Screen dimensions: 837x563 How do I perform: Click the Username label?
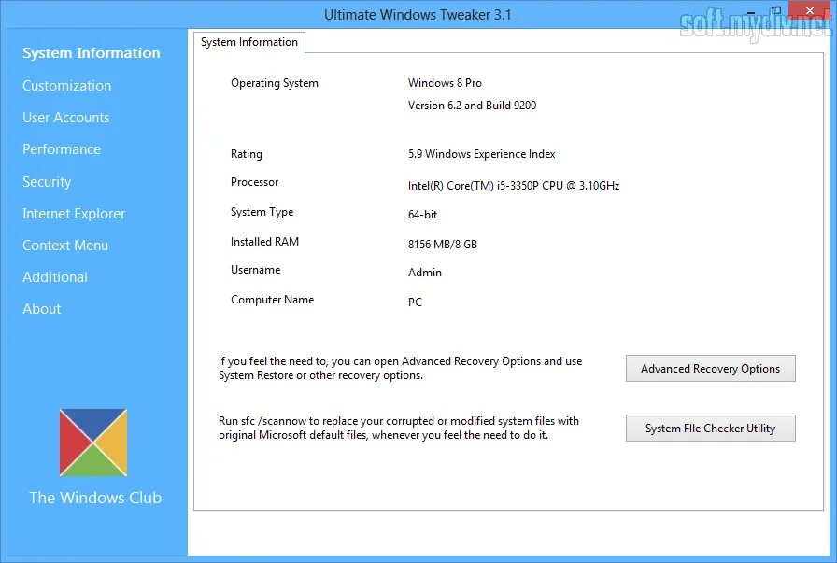[255, 270]
